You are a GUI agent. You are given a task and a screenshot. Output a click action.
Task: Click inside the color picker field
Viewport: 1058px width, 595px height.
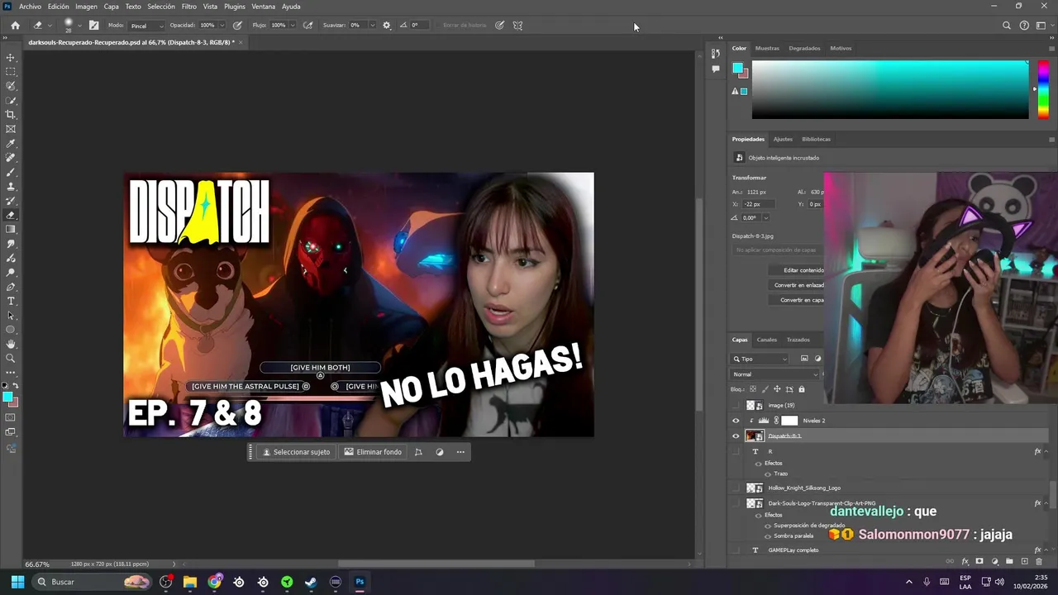pyautogui.click(x=890, y=89)
